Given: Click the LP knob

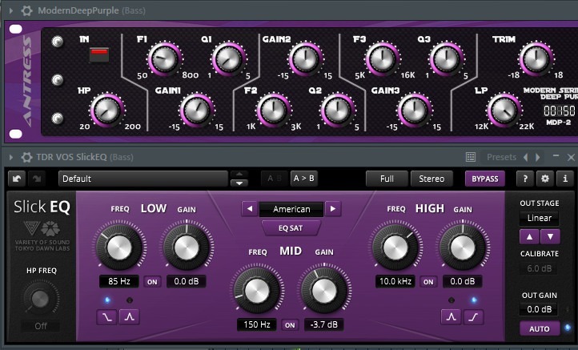Looking at the screenshot, I should click(x=504, y=111).
